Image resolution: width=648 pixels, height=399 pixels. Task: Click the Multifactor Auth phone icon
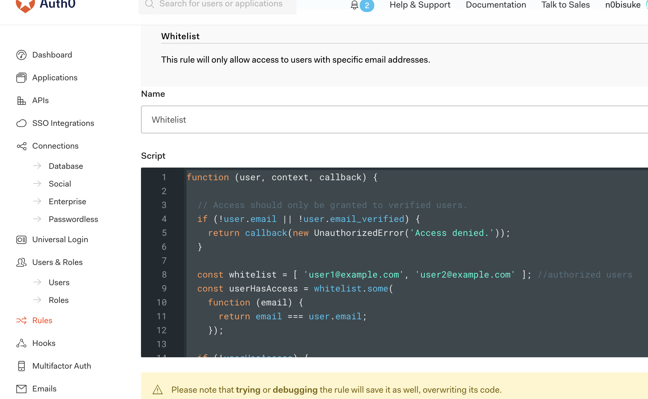(21, 366)
